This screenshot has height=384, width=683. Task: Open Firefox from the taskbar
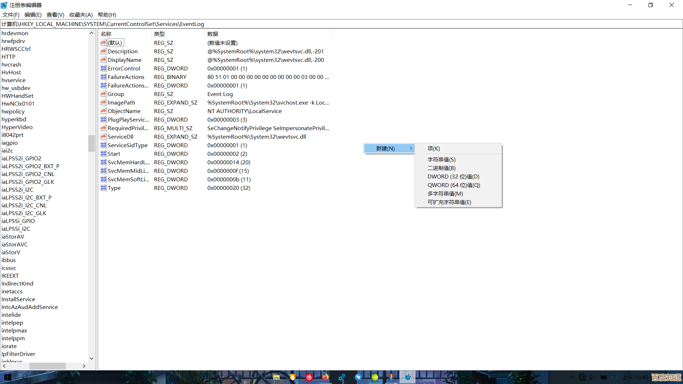(325, 377)
